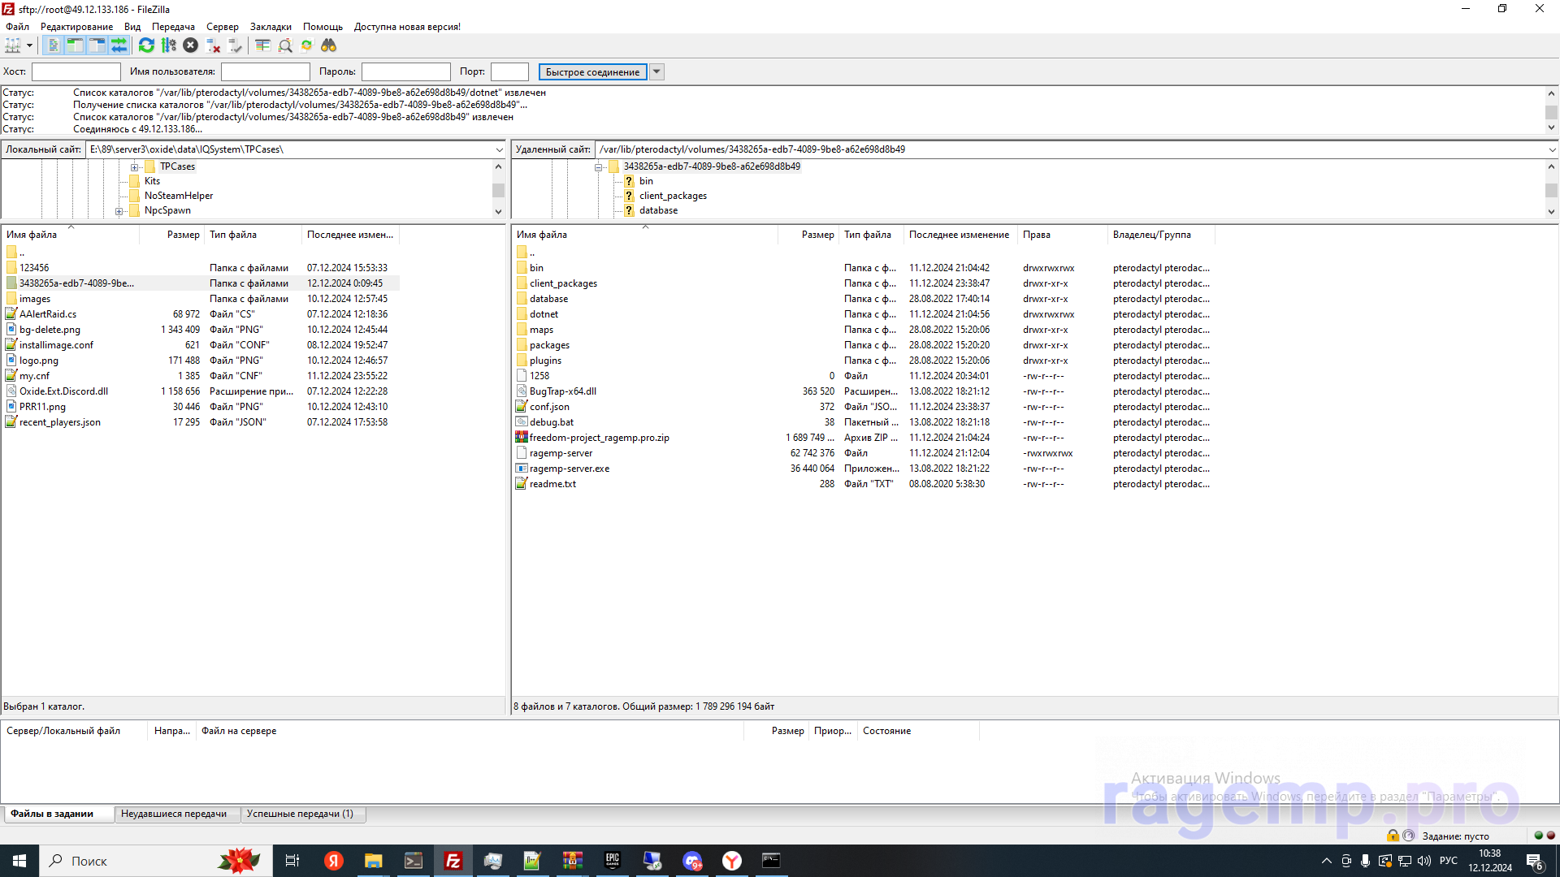Sort remote files by Владелец/Группа header
Viewport: 1560px width, 877px height.
(x=1161, y=235)
